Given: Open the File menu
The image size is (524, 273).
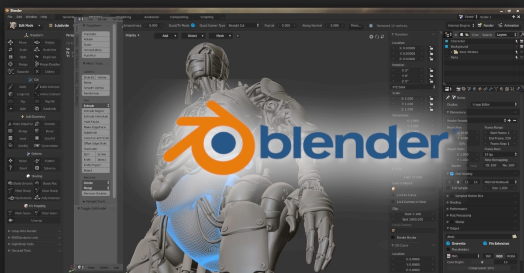Looking at the screenshot, I should click(10, 17).
